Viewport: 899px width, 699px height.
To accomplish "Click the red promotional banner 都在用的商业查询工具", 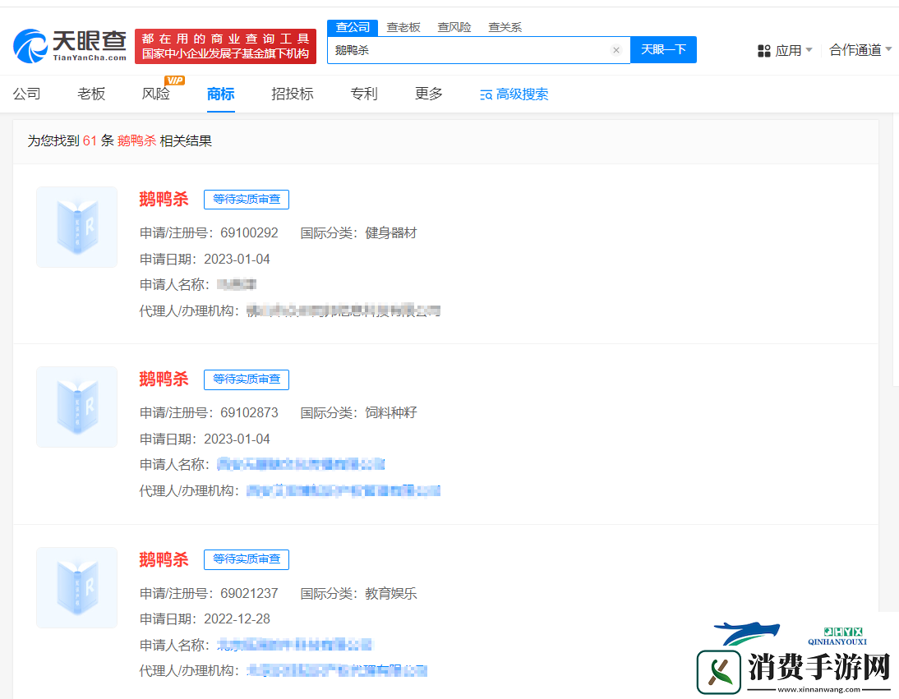I will (x=225, y=47).
